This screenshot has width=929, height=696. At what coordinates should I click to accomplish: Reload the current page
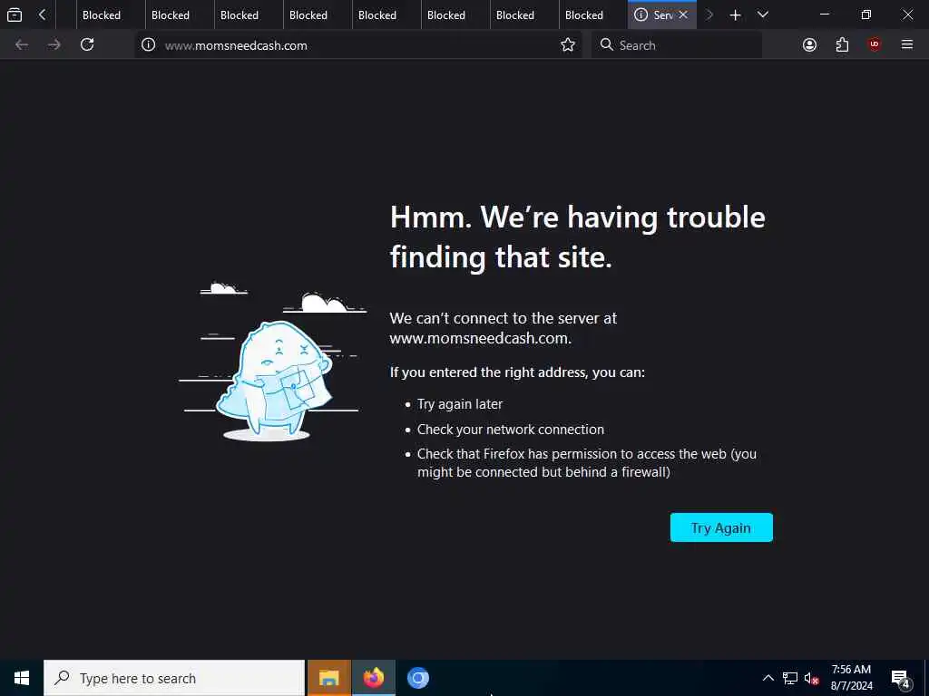[87, 44]
